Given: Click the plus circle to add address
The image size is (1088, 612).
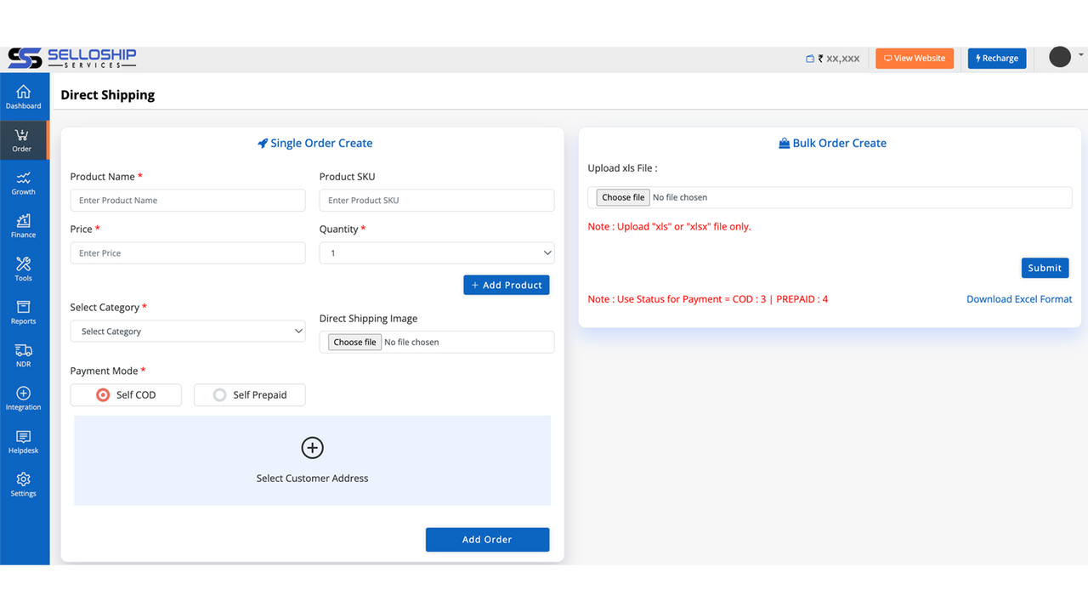Looking at the screenshot, I should coord(313,448).
